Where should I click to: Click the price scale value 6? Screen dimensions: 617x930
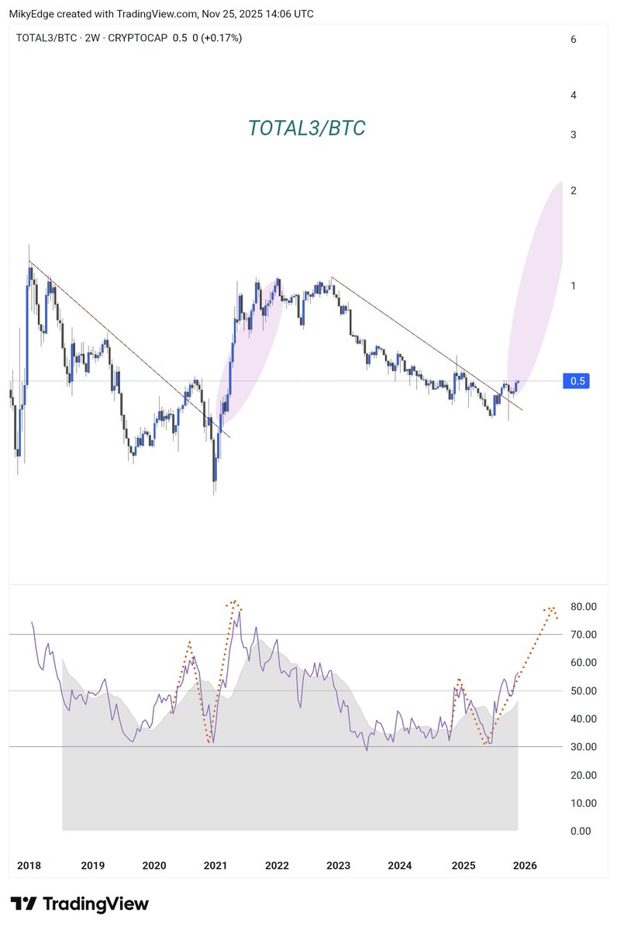pos(573,39)
